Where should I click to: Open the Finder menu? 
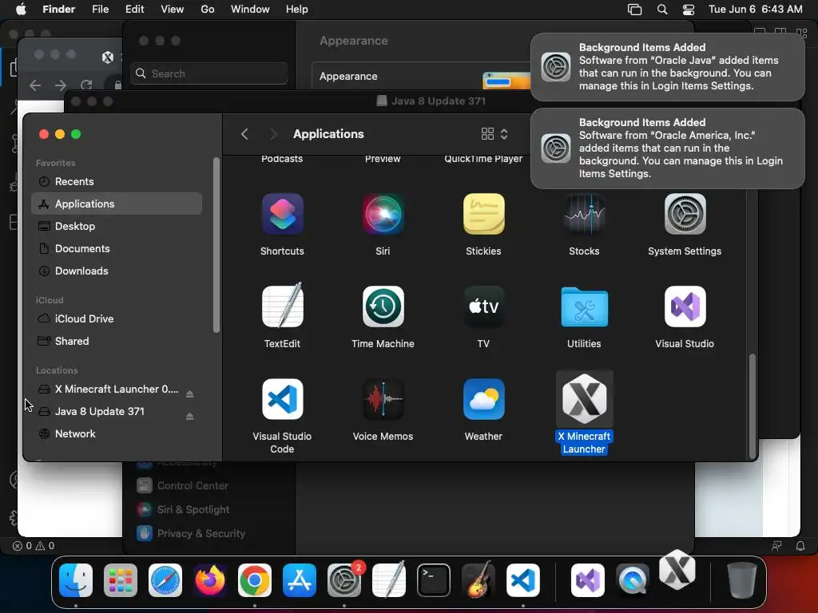pyautogui.click(x=58, y=9)
